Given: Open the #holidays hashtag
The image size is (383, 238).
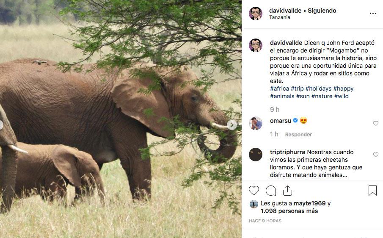Looking at the screenshot, I should pyautogui.click(x=318, y=89).
